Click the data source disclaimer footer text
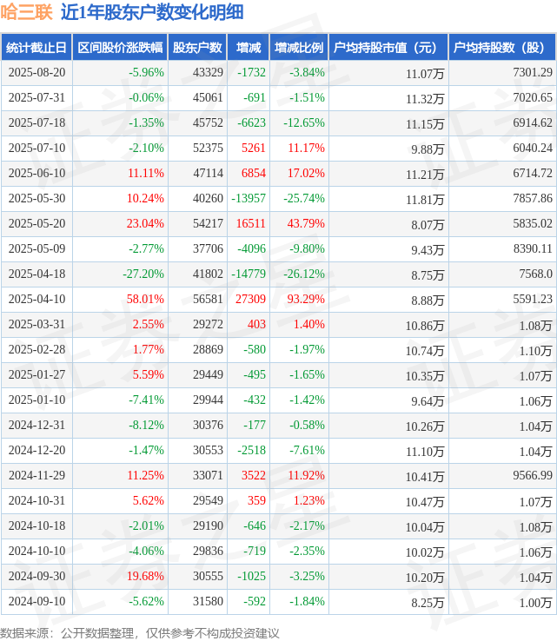Image resolution: width=557 pixels, height=641 pixels. point(140,633)
